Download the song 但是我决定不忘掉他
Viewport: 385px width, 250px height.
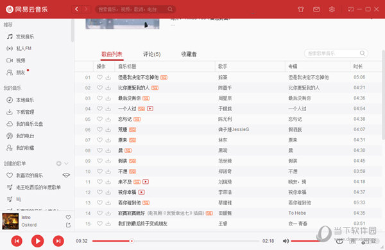pos(108,77)
